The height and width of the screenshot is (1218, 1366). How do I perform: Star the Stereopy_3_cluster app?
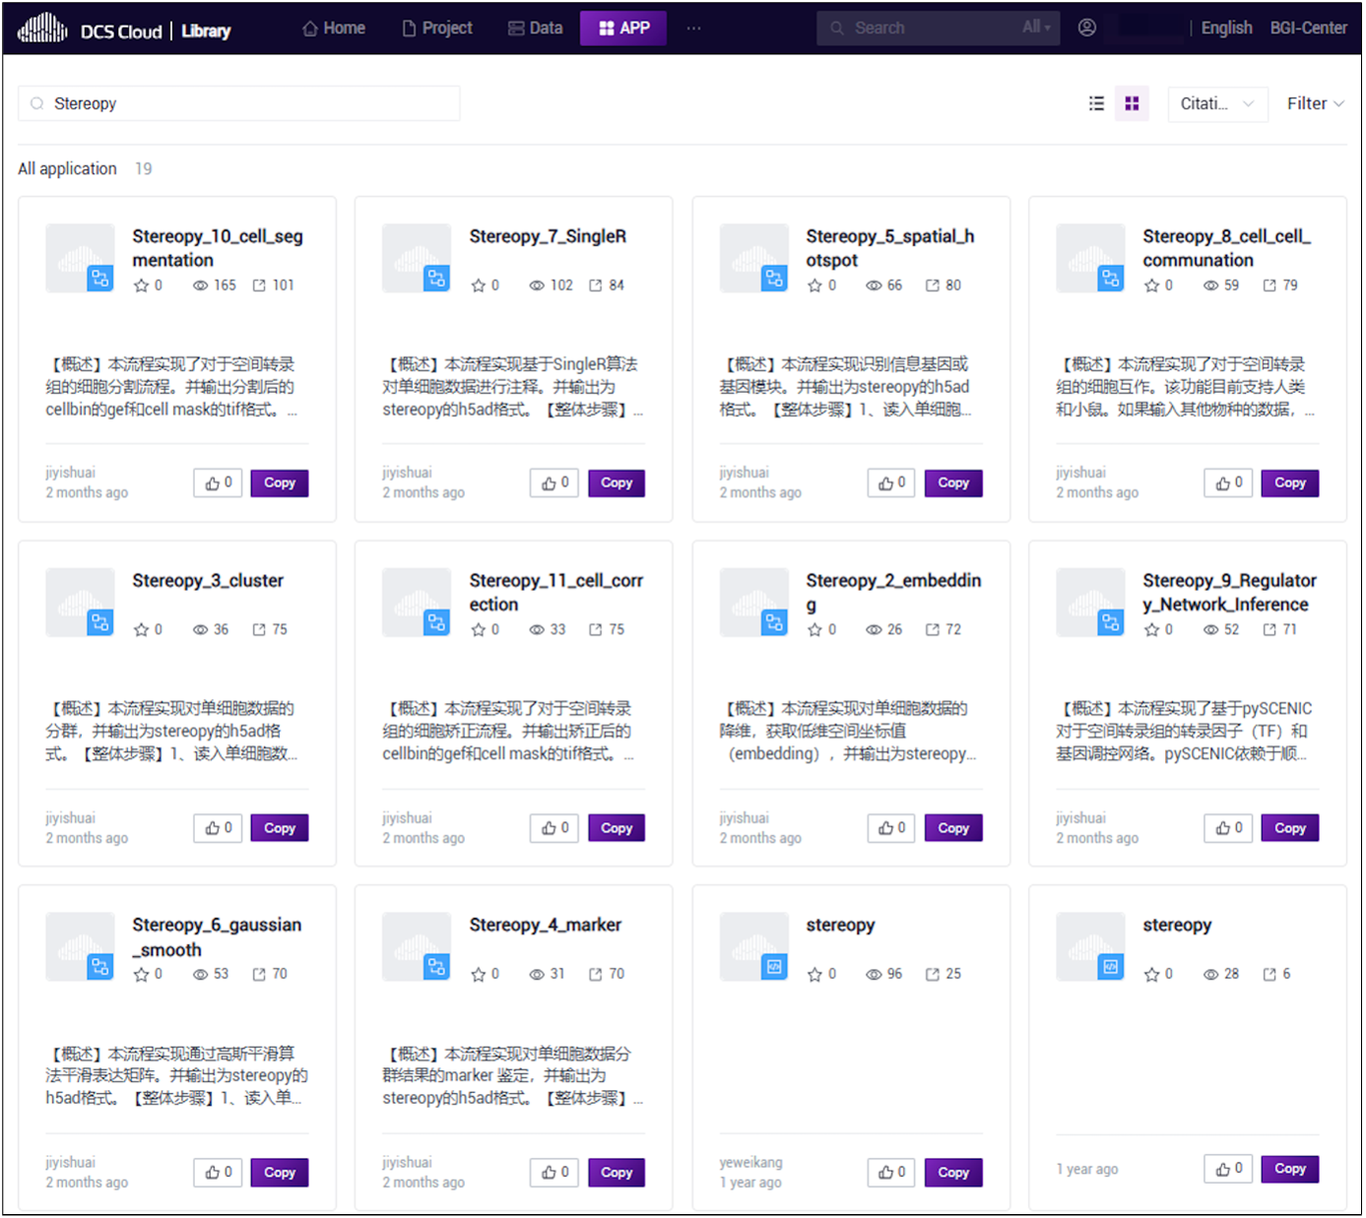click(x=142, y=630)
